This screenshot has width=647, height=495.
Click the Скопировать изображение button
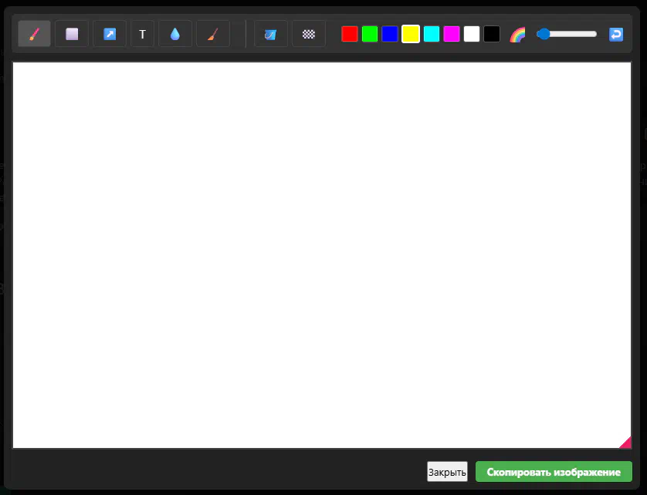554,472
